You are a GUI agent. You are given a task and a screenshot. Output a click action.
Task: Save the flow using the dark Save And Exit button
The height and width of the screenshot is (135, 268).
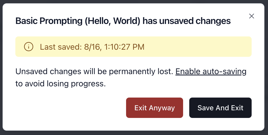point(220,108)
